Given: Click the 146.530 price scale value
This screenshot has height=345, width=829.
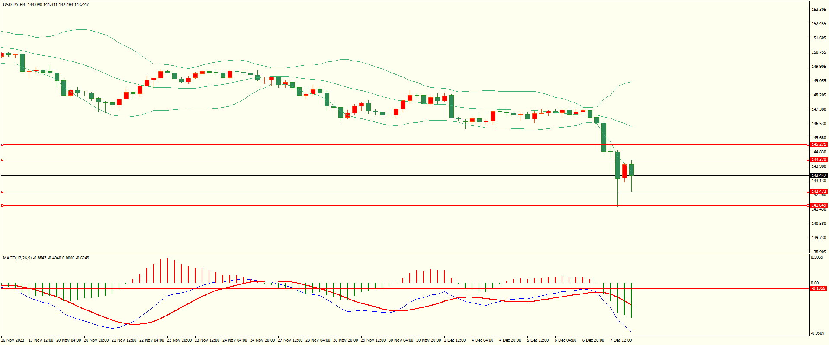Looking at the screenshot, I should click(819, 124).
